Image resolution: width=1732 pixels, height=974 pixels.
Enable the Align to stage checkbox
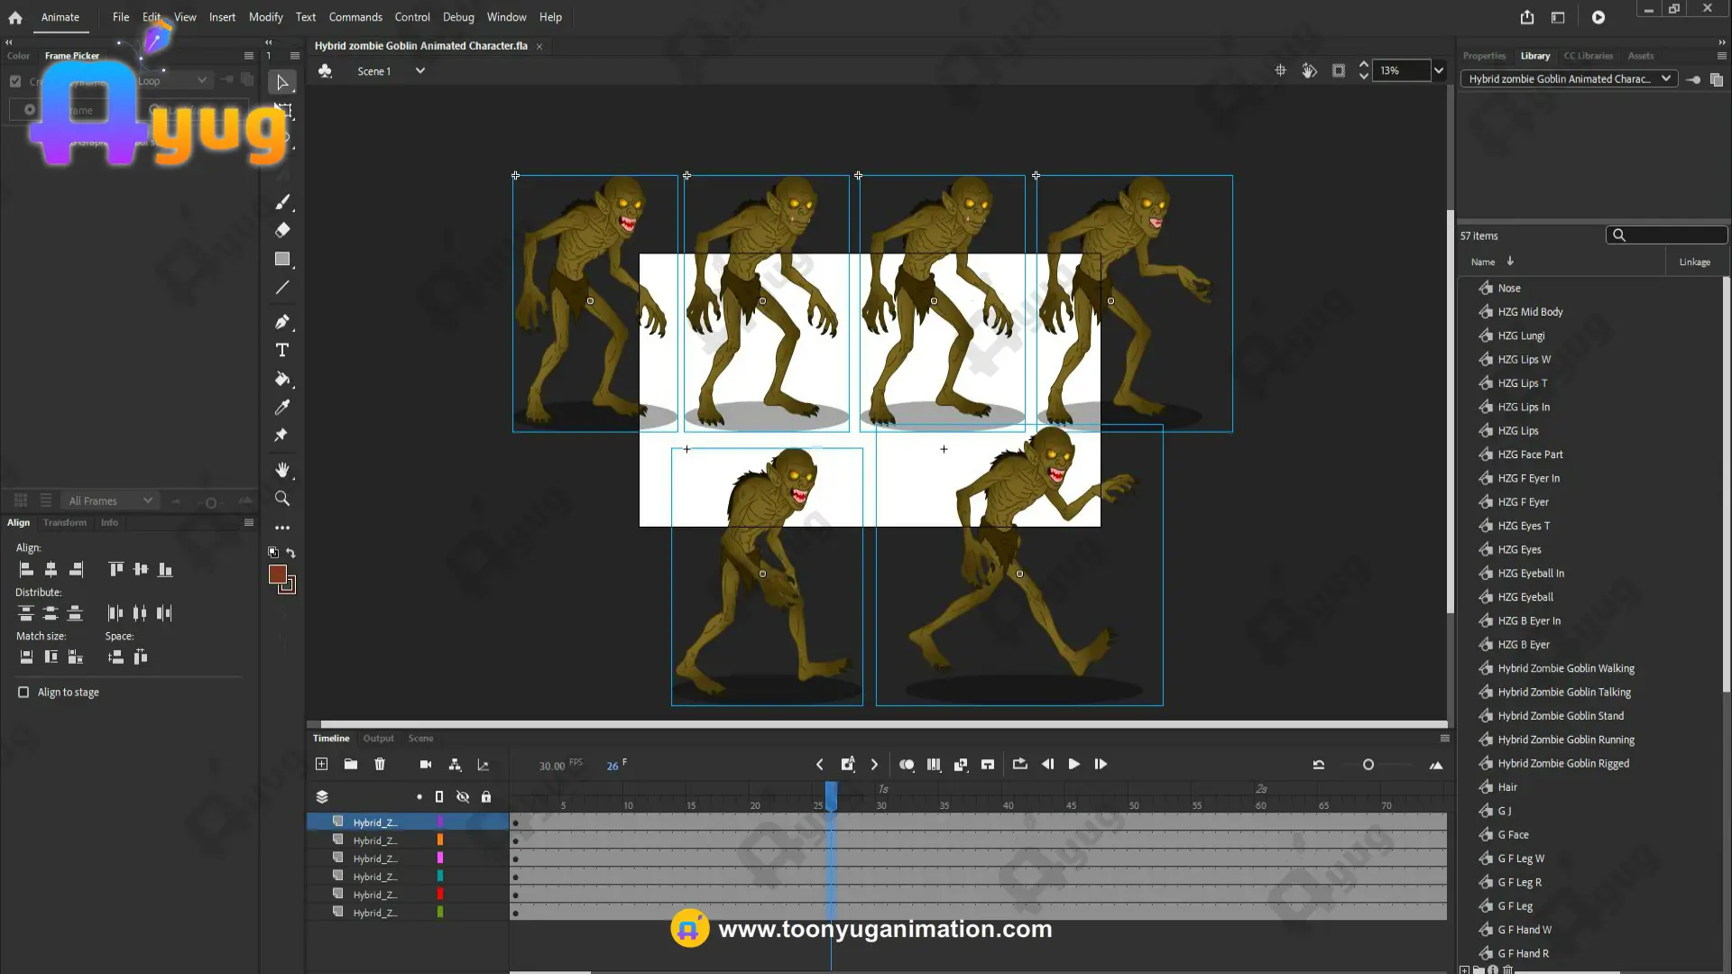coord(23,692)
